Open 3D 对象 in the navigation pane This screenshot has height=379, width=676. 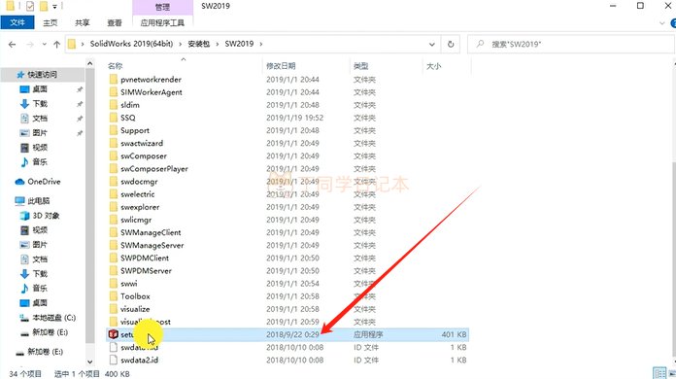click(46, 216)
